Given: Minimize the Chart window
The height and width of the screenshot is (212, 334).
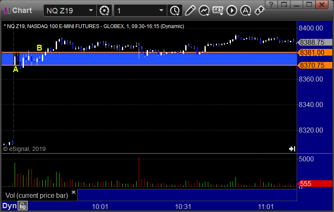Looking at the screenshot, I should point(297,5).
